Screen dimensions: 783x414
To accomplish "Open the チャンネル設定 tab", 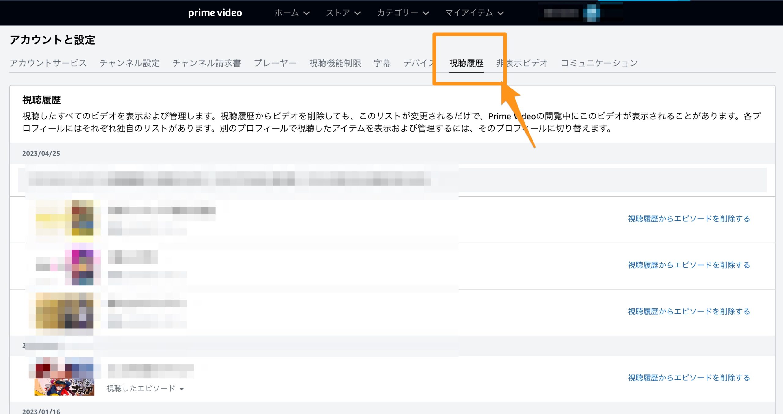I will (x=129, y=63).
